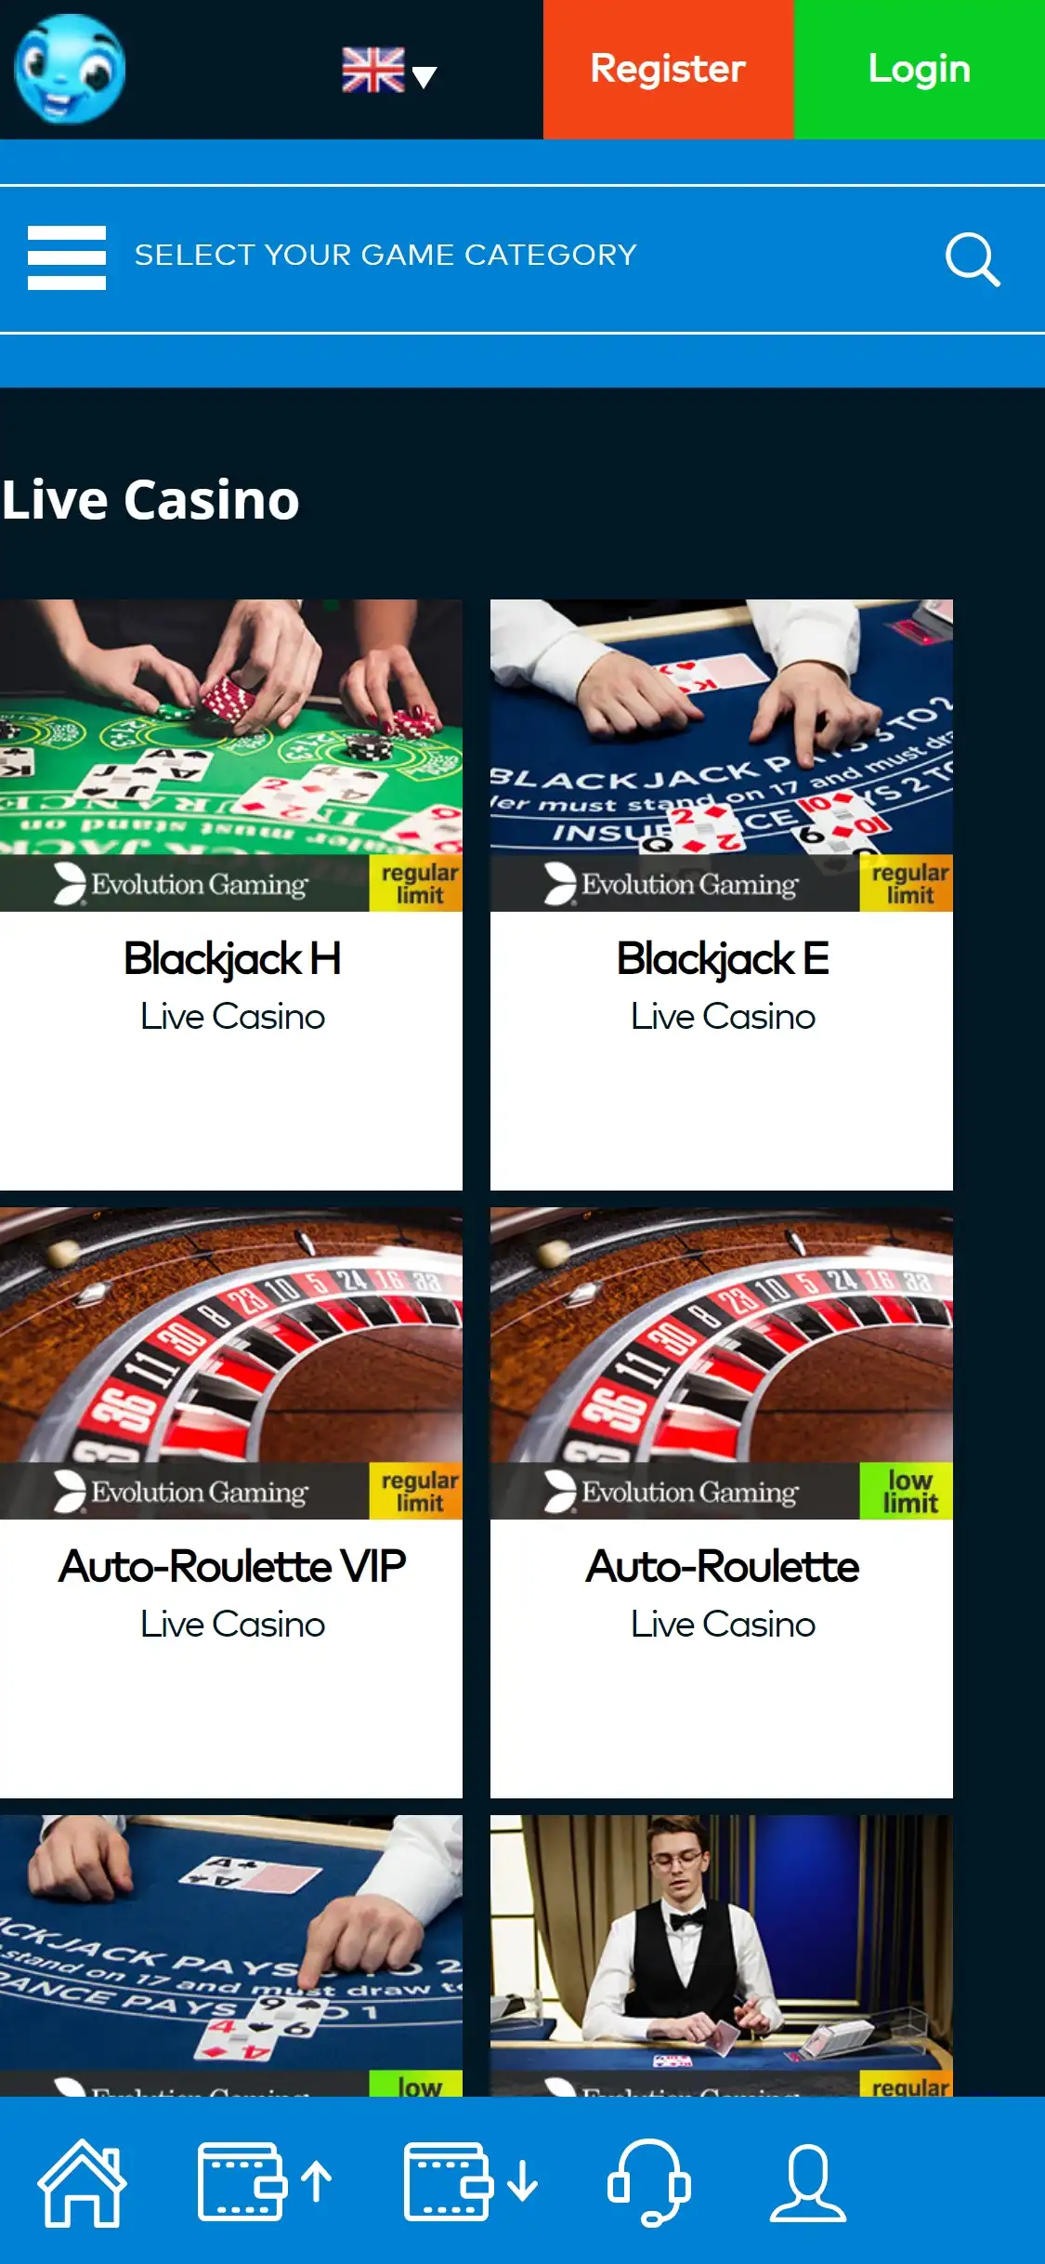Open the live dealer game thumbnail
The height and width of the screenshot is (2264, 1045).
[x=722, y=1955]
